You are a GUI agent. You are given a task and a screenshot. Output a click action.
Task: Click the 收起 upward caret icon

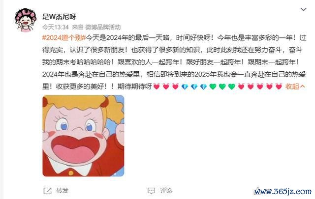click(303, 86)
